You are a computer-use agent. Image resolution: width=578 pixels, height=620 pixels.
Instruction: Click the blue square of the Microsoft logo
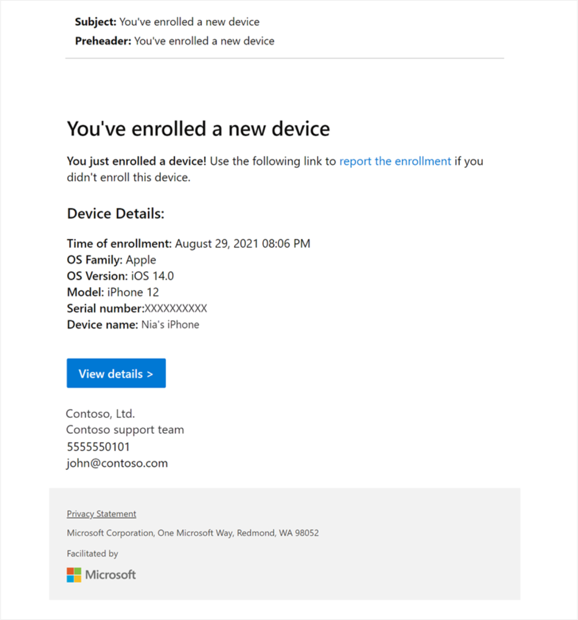70,579
